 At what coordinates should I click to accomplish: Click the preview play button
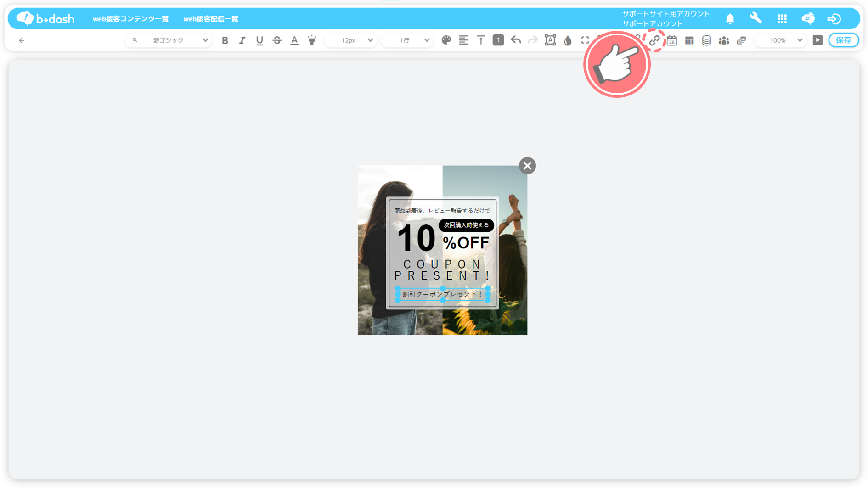point(817,40)
